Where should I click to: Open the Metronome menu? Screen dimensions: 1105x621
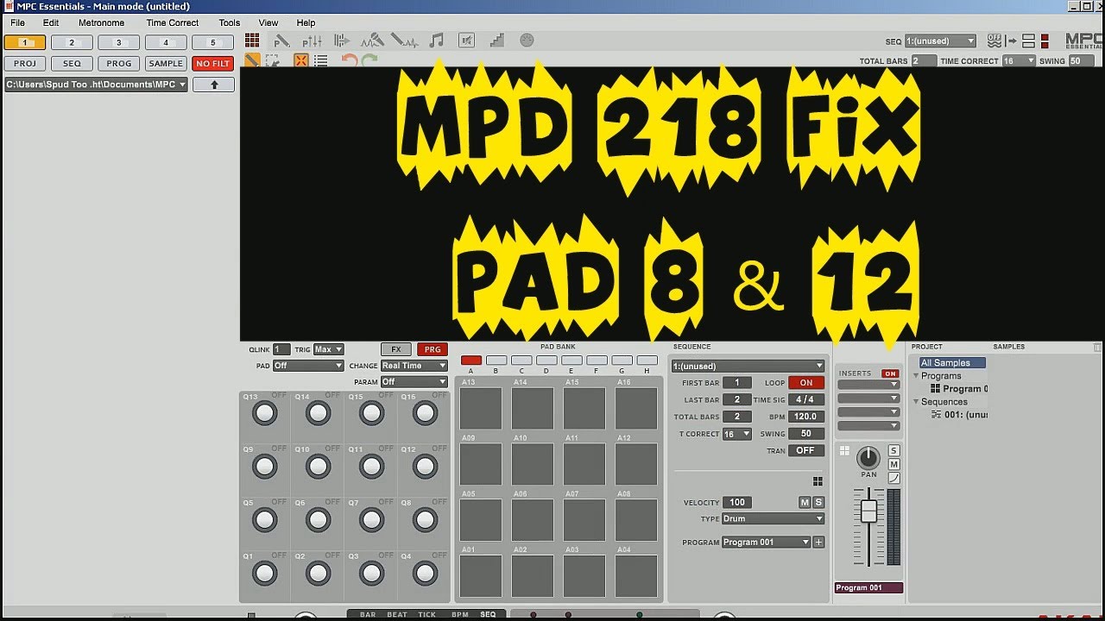(101, 23)
